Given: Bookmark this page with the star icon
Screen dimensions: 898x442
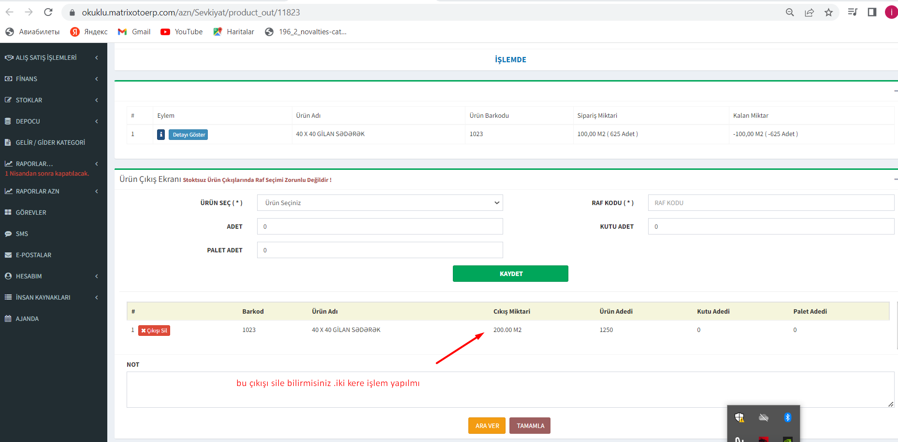Looking at the screenshot, I should pyautogui.click(x=828, y=13).
